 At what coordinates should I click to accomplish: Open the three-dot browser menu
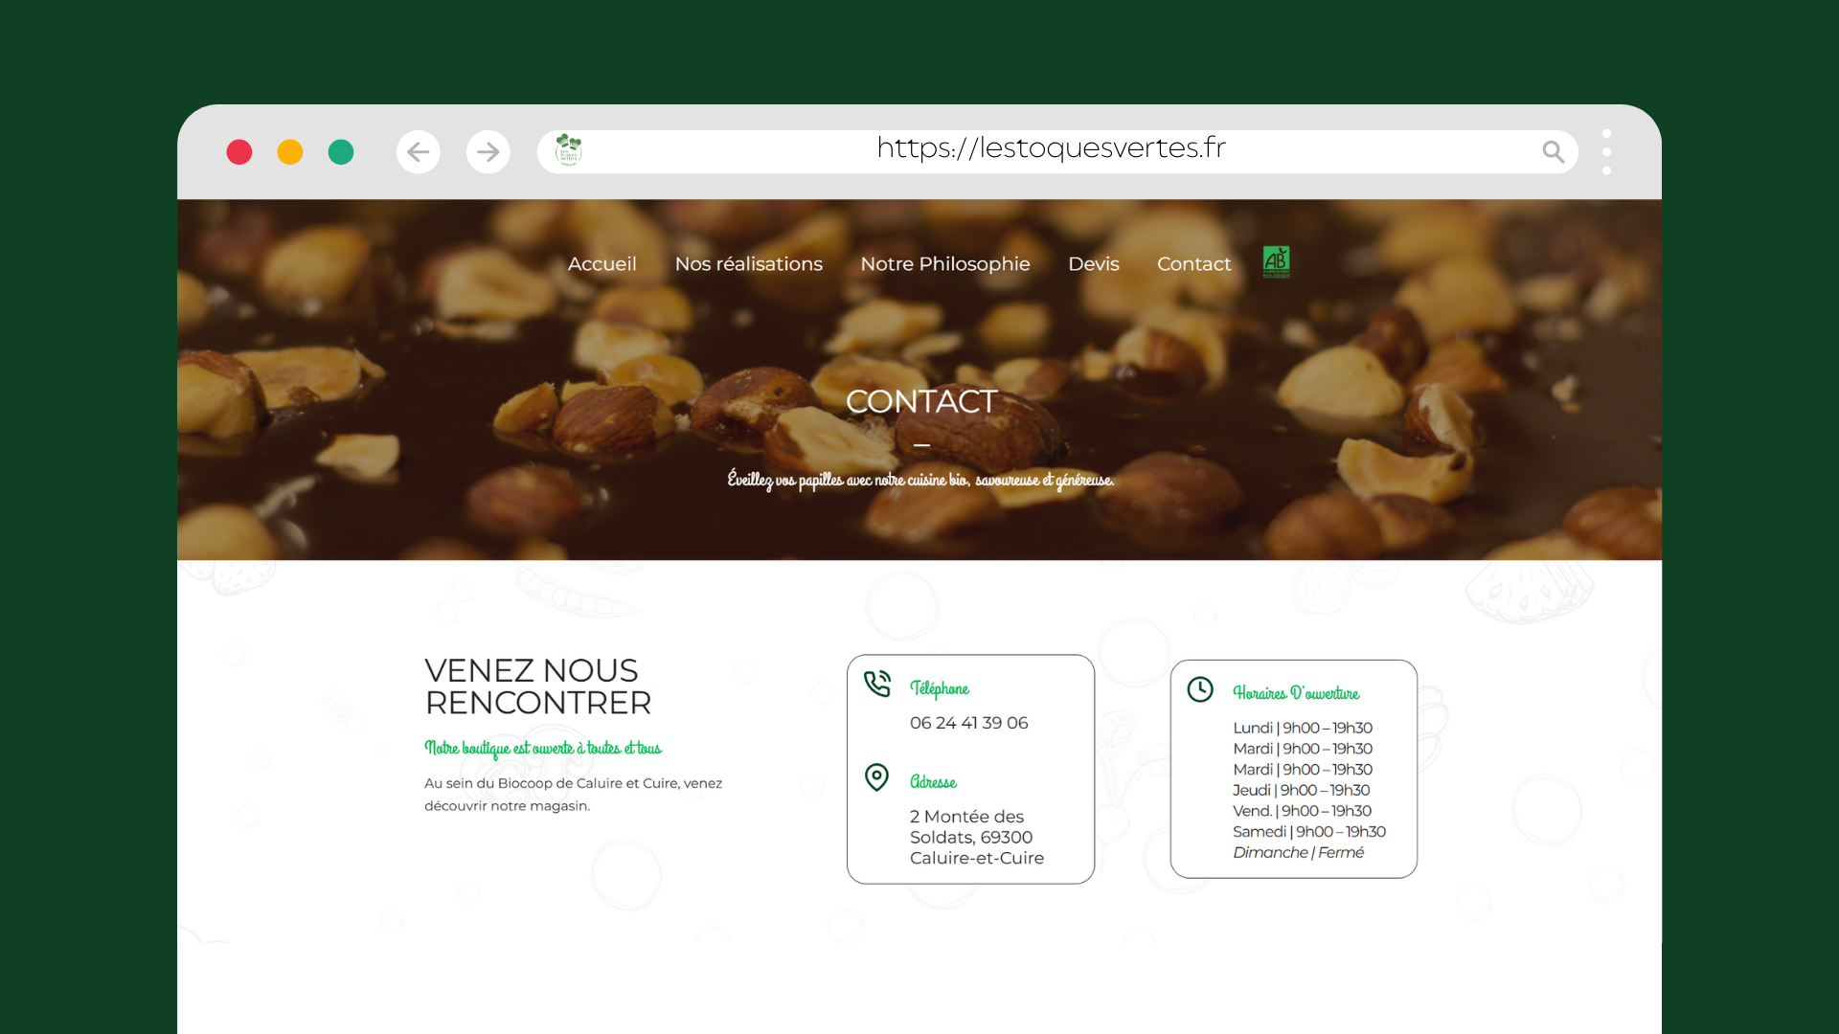tap(1606, 152)
